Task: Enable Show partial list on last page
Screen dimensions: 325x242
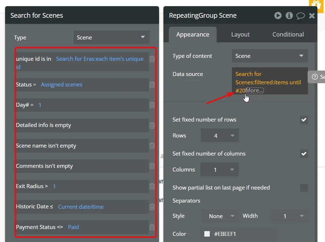Action: coord(304,188)
